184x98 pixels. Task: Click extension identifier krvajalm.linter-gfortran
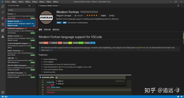coord(89,12)
